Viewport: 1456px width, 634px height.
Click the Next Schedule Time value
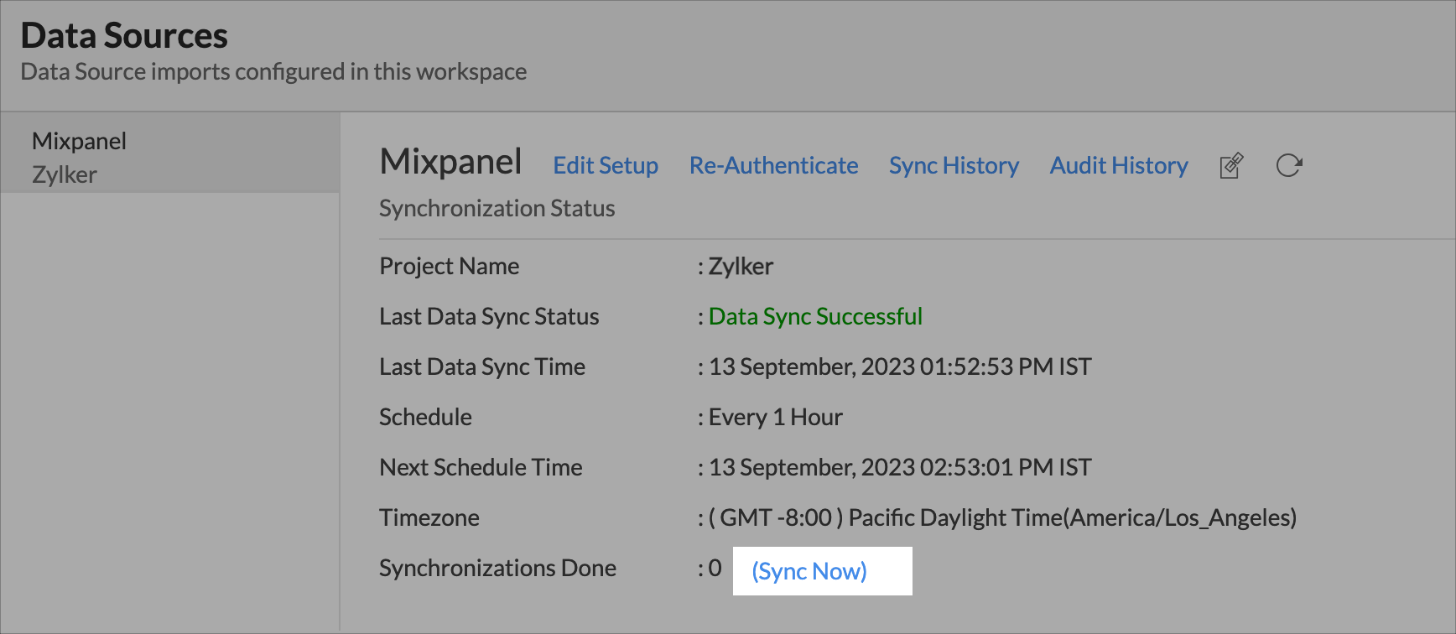tap(900, 467)
